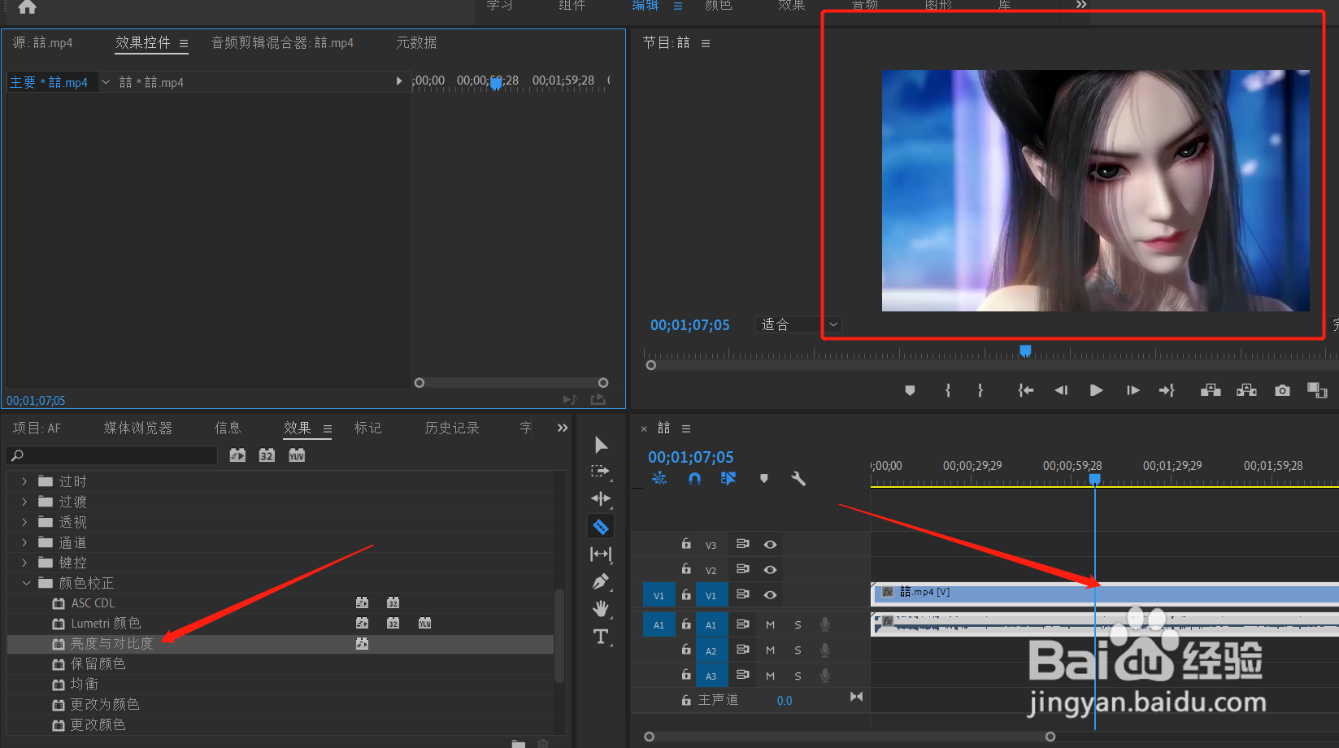Toggle sync lock on V2
Viewport: 1339px width, 748px height.
(x=742, y=569)
